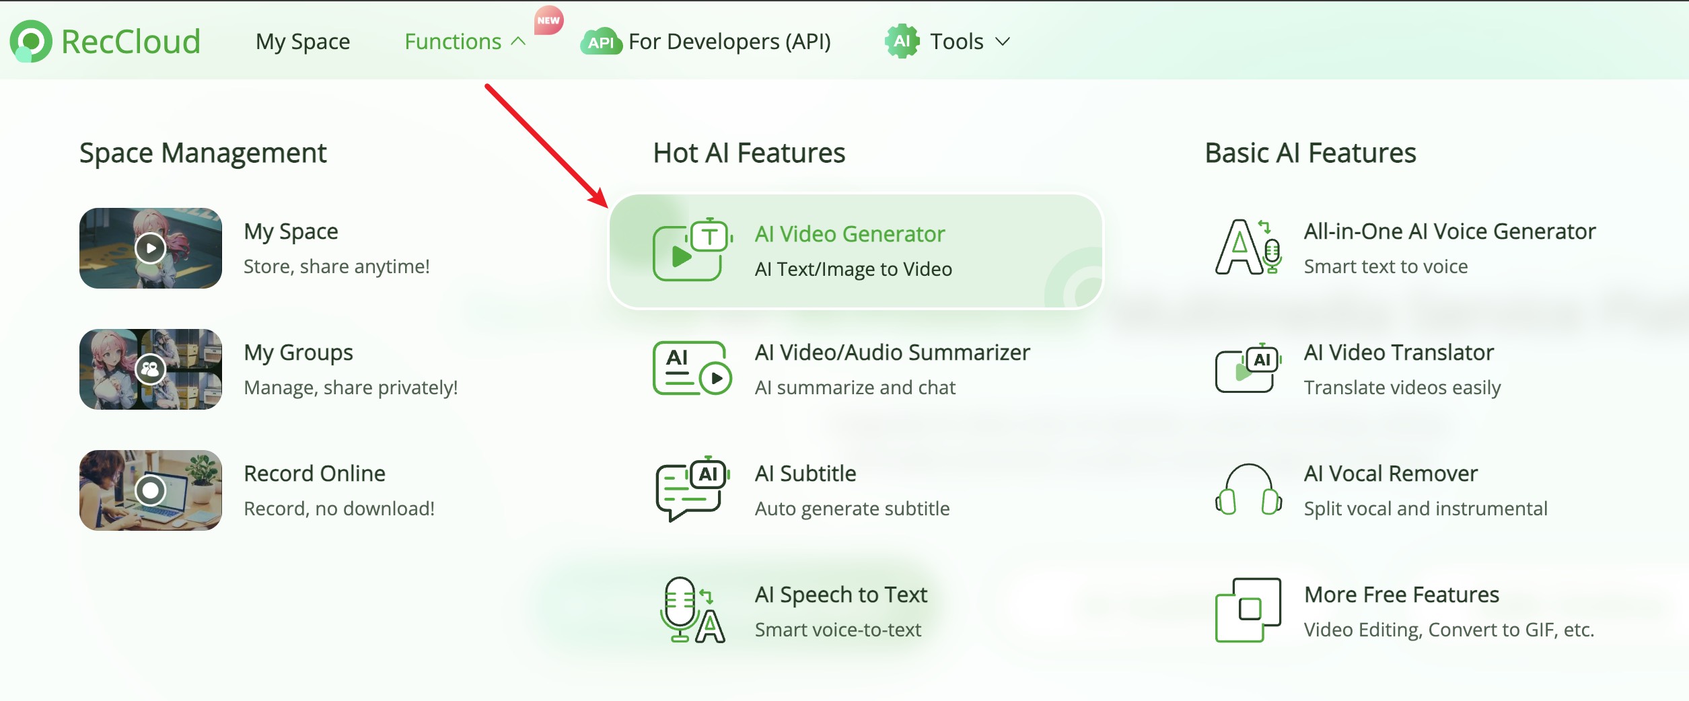Open the AI Speech to Text link
The image size is (1689, 701).
point(840,595)
